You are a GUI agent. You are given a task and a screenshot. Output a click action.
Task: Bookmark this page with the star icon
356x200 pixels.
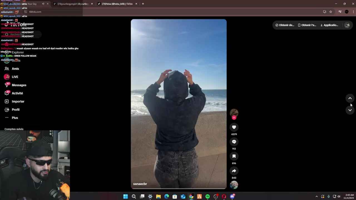point(331,12)
